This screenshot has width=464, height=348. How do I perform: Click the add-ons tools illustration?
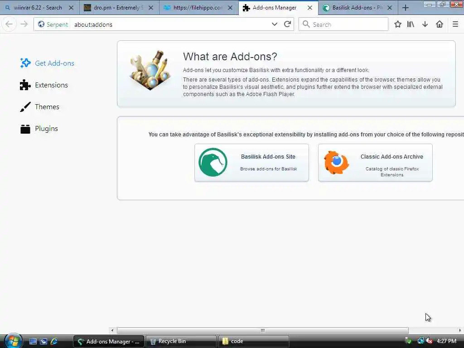pyautogui.click(x=150, y=70)
